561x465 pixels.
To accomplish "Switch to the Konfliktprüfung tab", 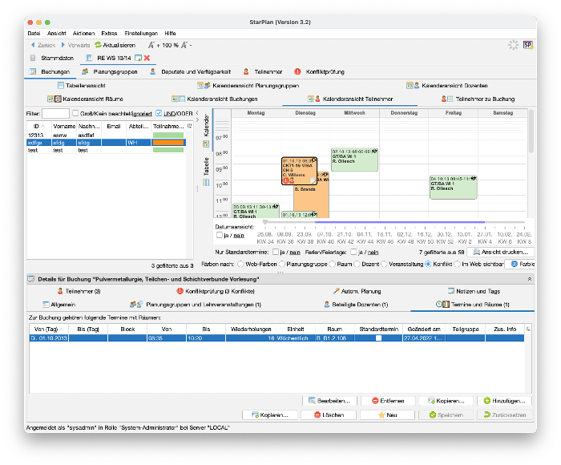I will point(319,71).
